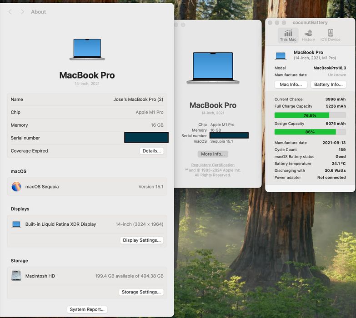Screen dimensions: 356x318
Task: Click the 16 GB memory value in About settings
Action: click(x=157, y=125)
